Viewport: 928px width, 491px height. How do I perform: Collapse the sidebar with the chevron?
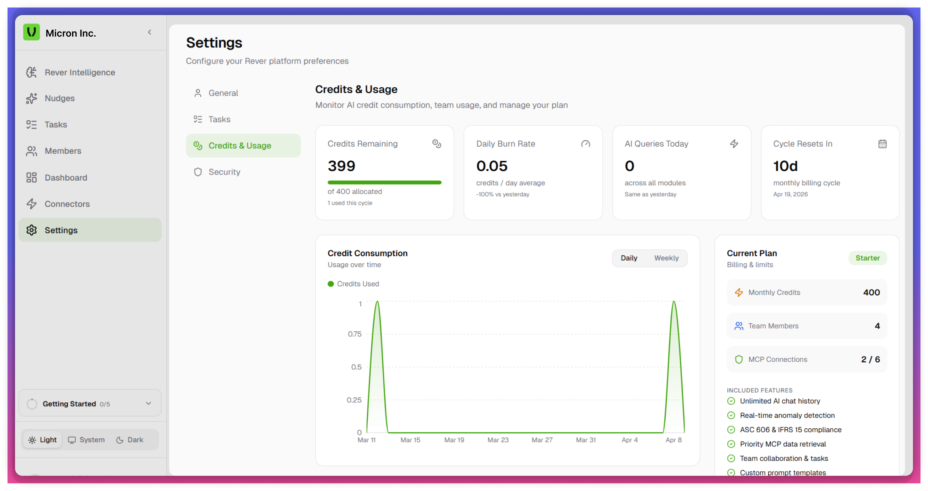[150, 32]
